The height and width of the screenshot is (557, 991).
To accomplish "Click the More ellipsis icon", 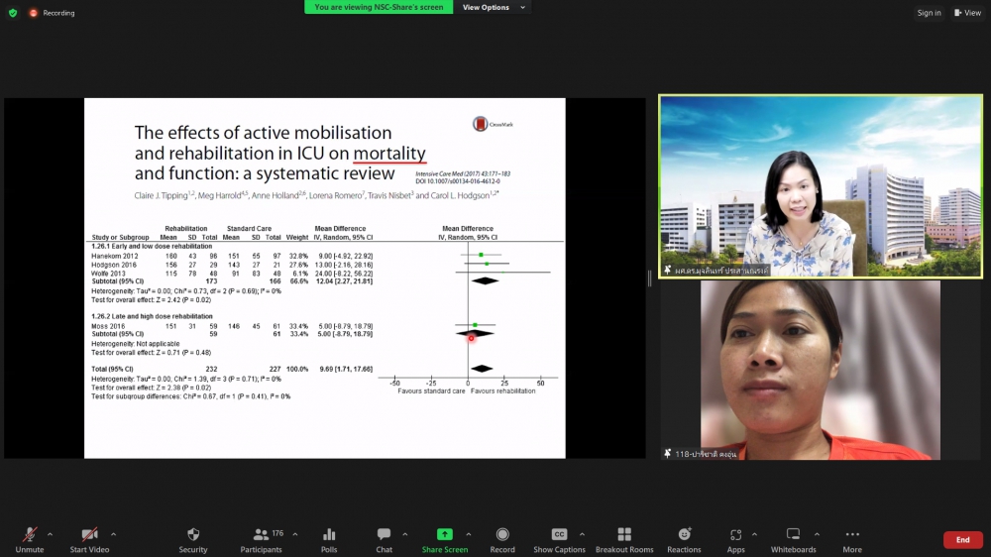I will (852, 535).
